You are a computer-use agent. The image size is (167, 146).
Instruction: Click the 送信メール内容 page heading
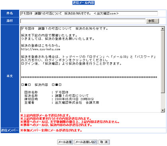(x=83, y=3)
